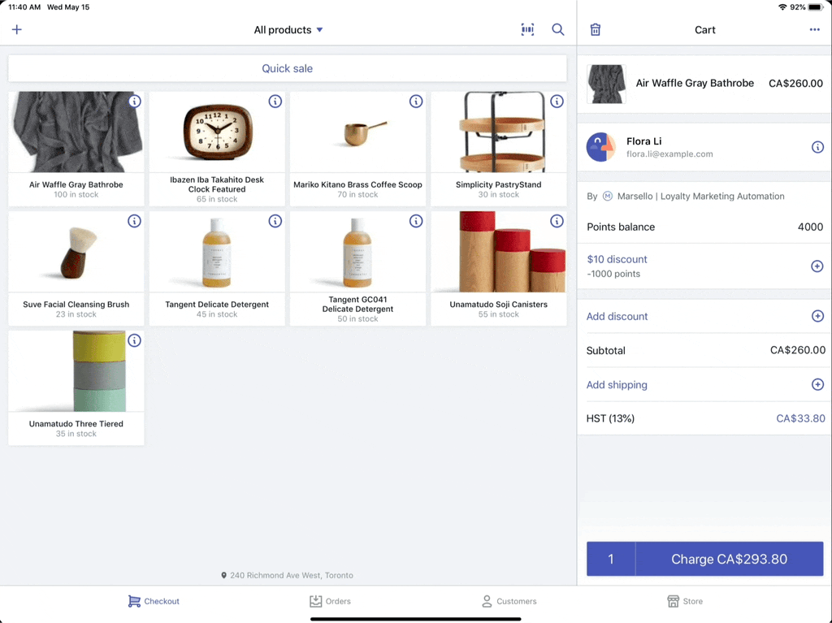Show info for Tangent Delicate Detergent
This screenshot has width=832, height=623.
[275, 221]
